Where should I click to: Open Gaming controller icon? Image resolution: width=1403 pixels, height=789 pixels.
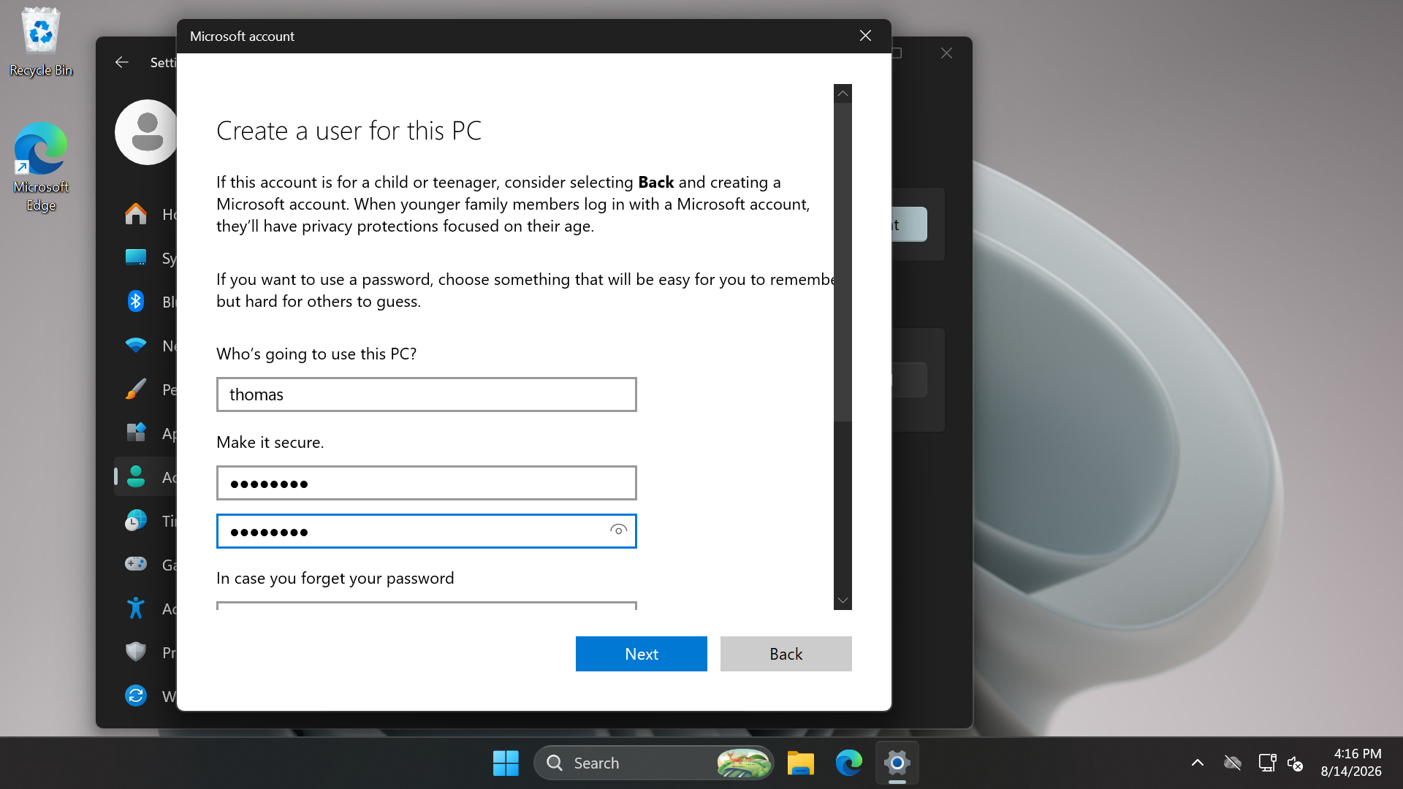[136, 564]
